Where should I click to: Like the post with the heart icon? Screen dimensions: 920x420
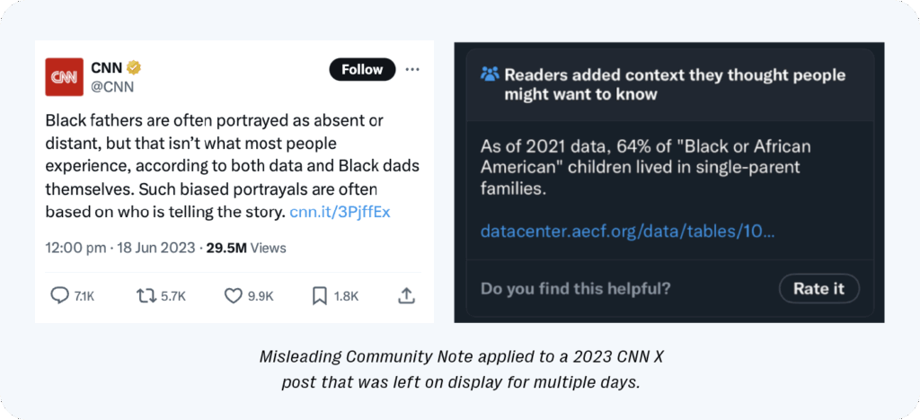pyautogui.click(x=233, y=295)
